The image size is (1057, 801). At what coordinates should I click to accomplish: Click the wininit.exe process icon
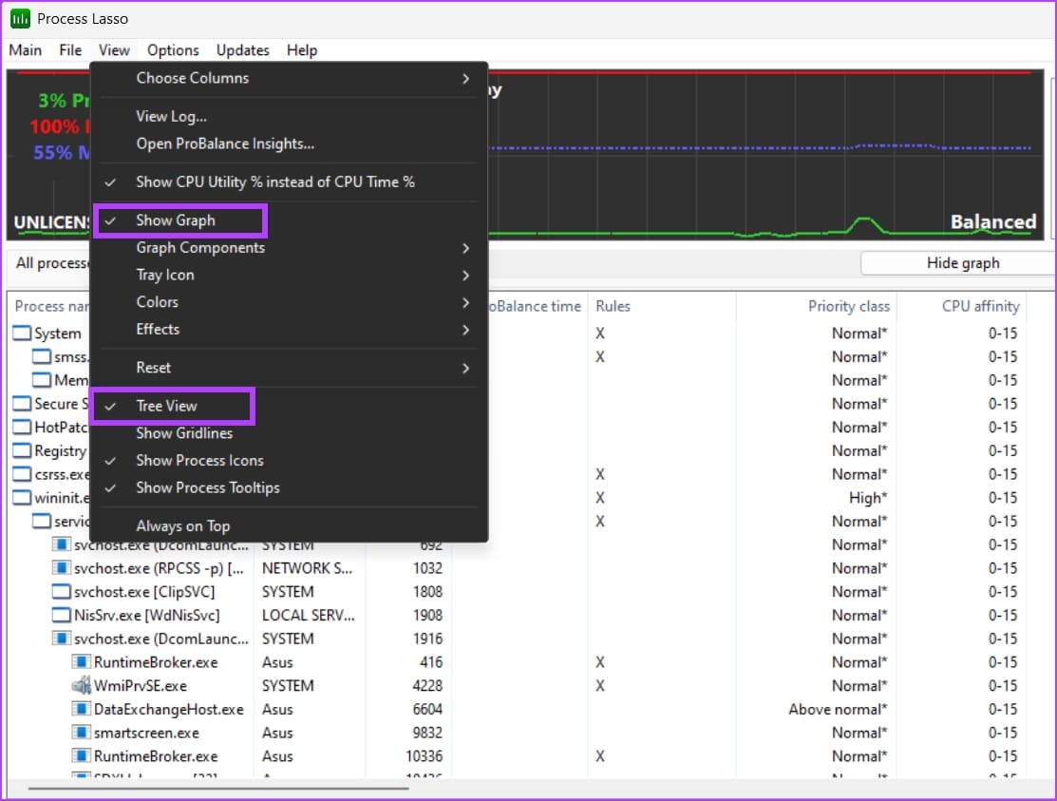click(22, 498)
